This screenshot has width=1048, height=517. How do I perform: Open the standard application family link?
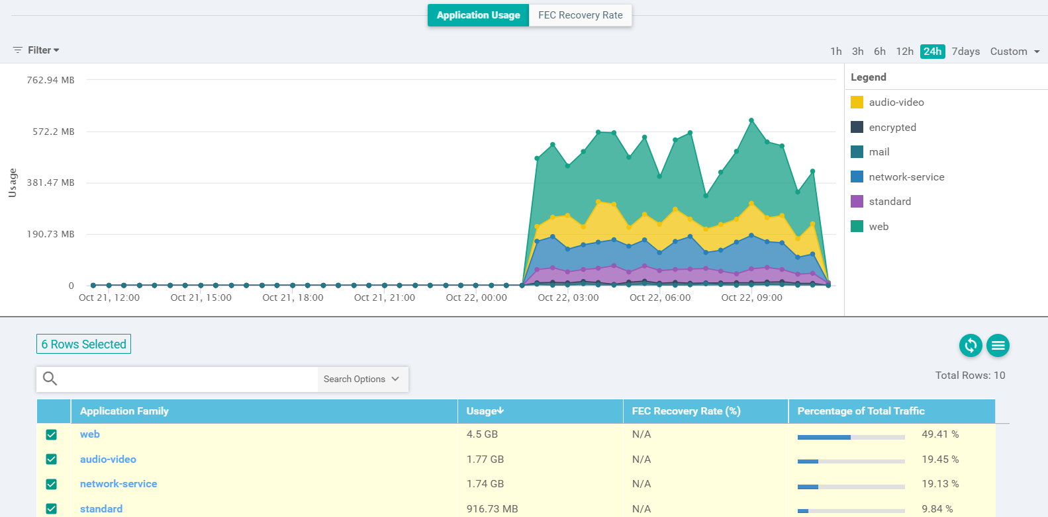pyautogui.click(x=101, y=509)
